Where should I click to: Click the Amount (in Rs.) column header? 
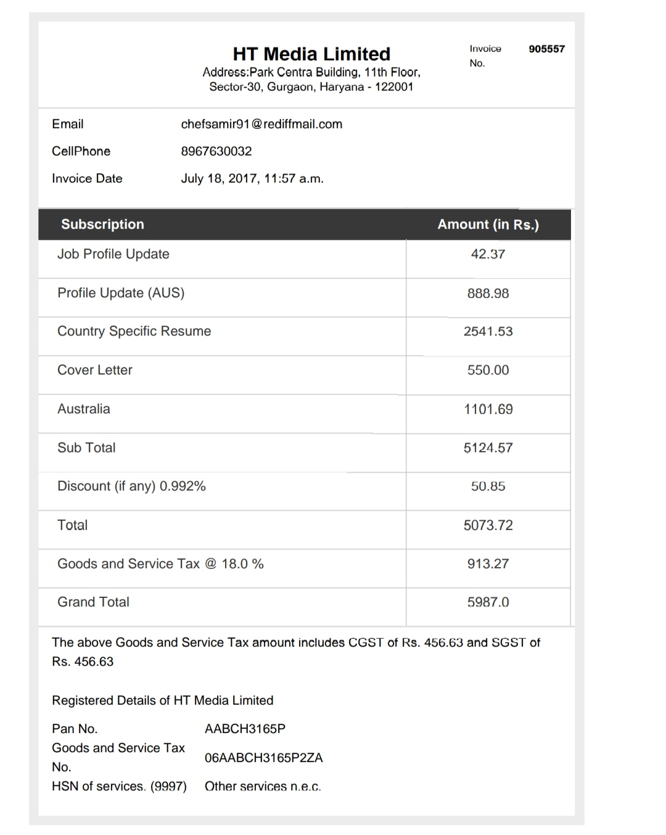point(488,224)
